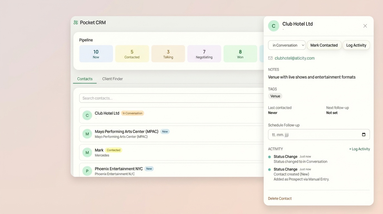Click the Search contacts input field

coord(171,98)
